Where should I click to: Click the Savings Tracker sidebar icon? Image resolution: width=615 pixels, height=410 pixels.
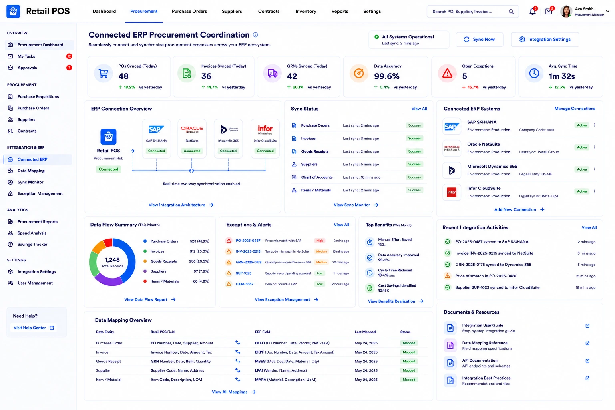coord(10,244)
